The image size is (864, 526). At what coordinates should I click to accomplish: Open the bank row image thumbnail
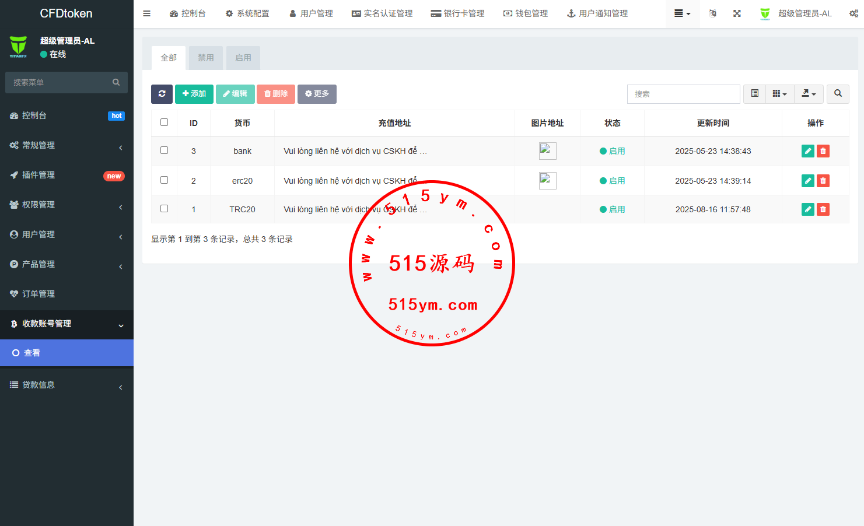[x=547, y=151]
